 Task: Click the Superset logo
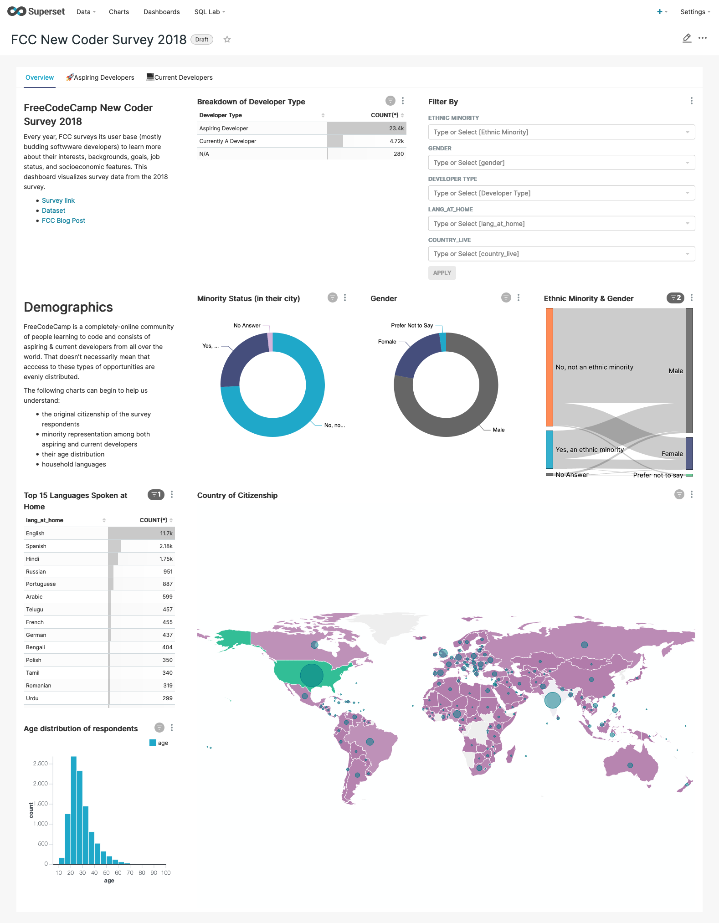pyautogui.click(x=36, y=11)
